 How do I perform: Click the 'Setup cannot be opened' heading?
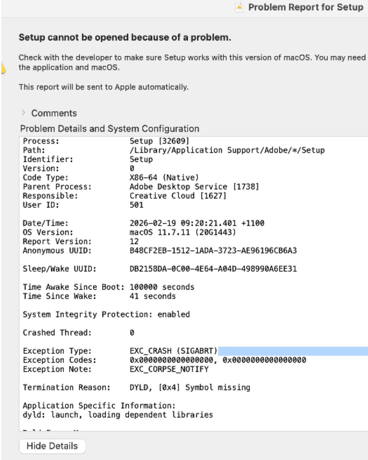tap(125, 38)
